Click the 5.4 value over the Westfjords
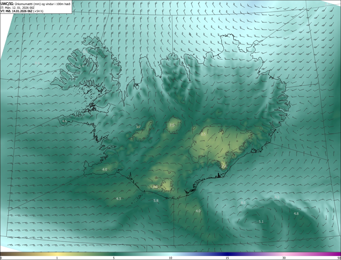341x260 pixels. point(81,66)
